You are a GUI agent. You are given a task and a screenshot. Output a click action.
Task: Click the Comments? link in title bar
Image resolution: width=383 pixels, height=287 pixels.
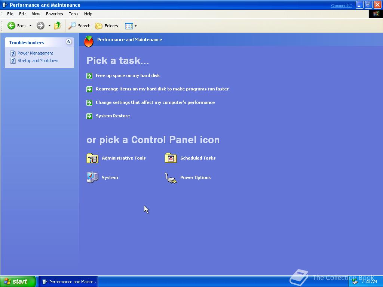click(x=341, y=6)
